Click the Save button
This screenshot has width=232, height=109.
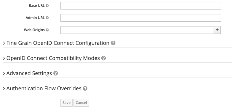click(66, 103)
